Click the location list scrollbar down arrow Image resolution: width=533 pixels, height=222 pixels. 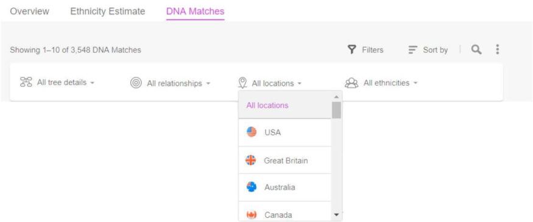(336, 215)
